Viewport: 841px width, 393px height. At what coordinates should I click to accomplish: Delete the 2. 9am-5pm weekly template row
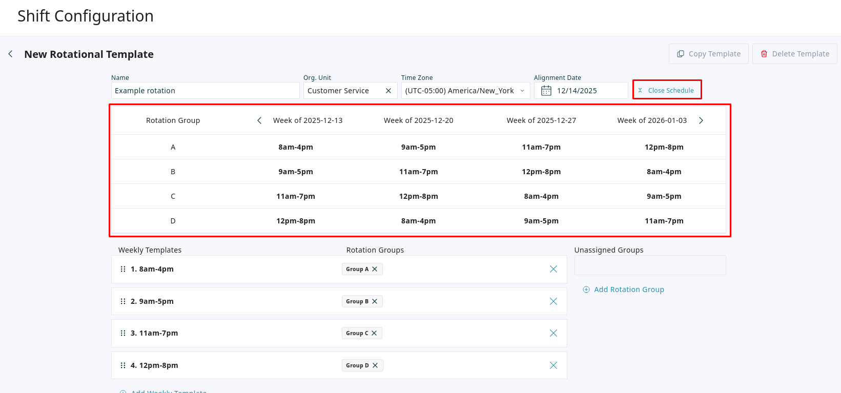tap(553, 301)
